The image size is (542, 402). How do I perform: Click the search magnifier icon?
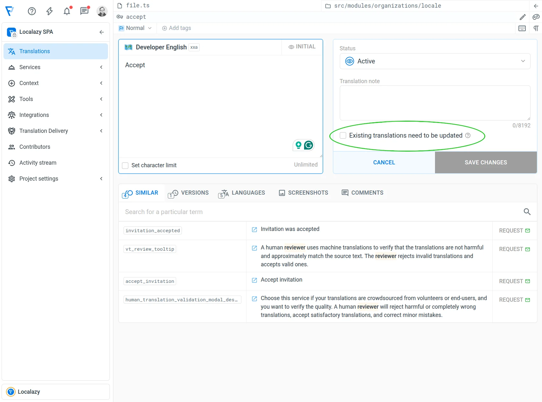pos(527,212)
